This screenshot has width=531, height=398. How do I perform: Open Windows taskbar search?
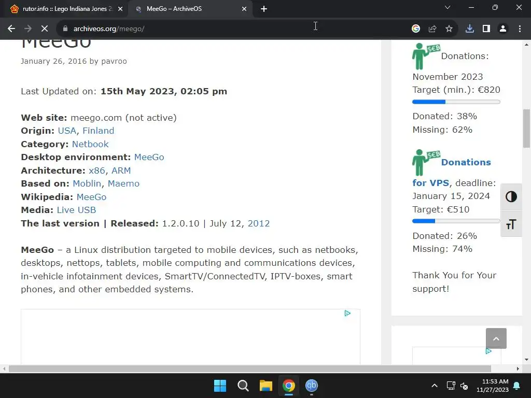[243, 386]
